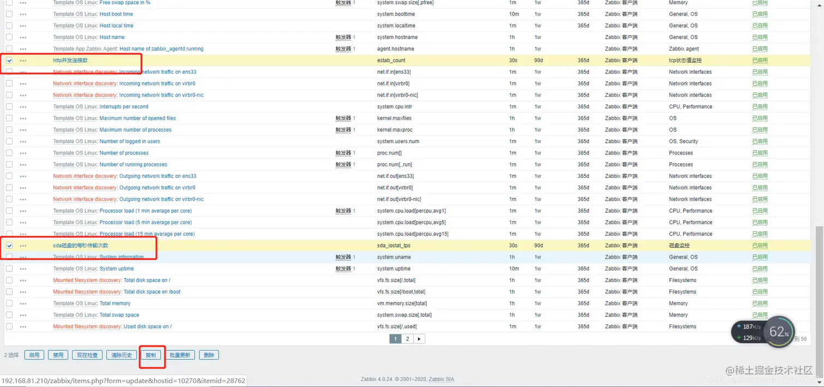This screenshot has height=387, width=824.
Task: Click the 删除 (delete) button
Action: [x=209, y=355]
